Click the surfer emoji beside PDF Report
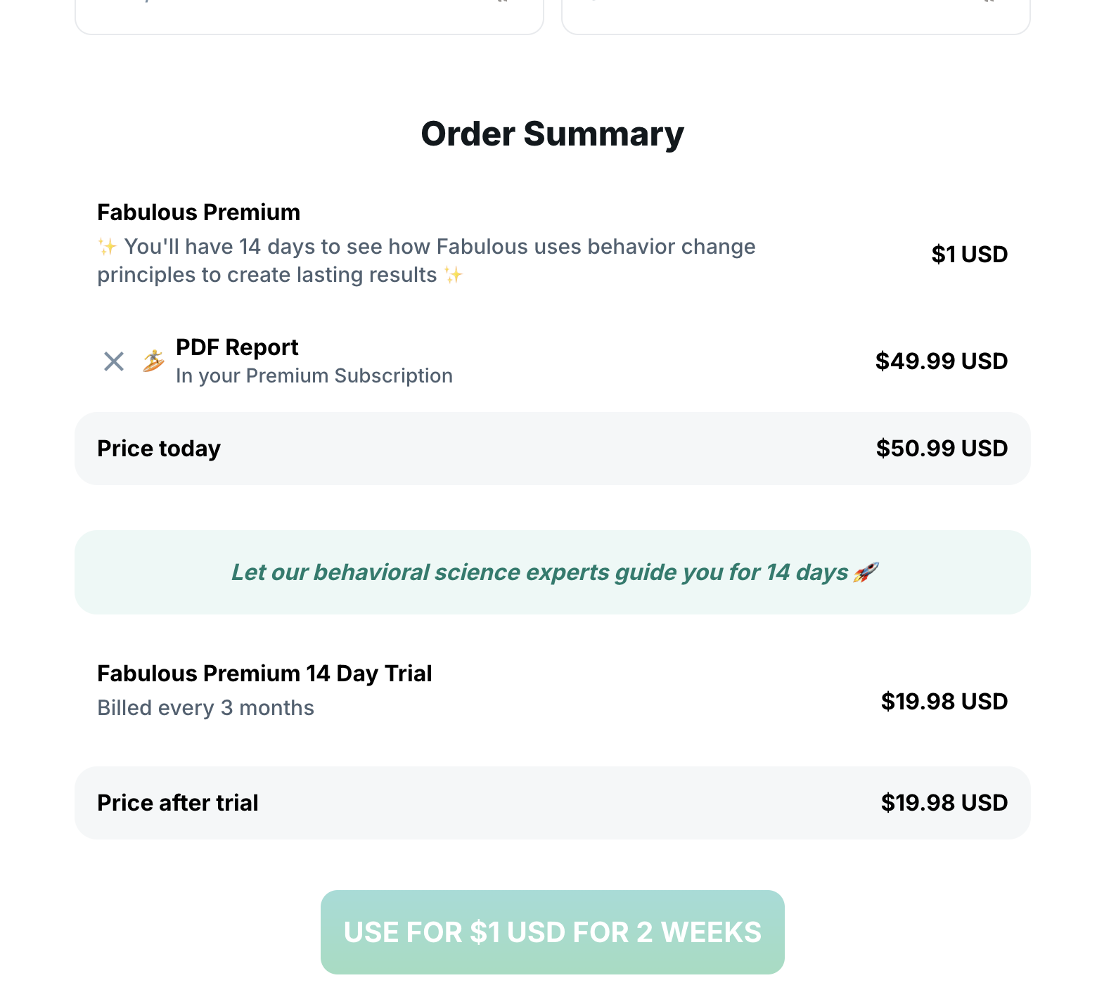This screenshot has height=1004, width=1097. (153, 361)
